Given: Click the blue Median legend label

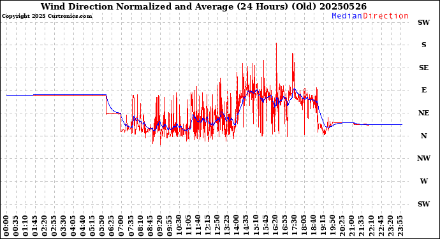Looking at the screenshot, I should 347,16.
